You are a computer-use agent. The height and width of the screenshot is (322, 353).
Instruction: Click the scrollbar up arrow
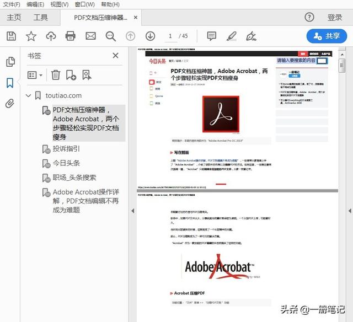pos(342,55)
